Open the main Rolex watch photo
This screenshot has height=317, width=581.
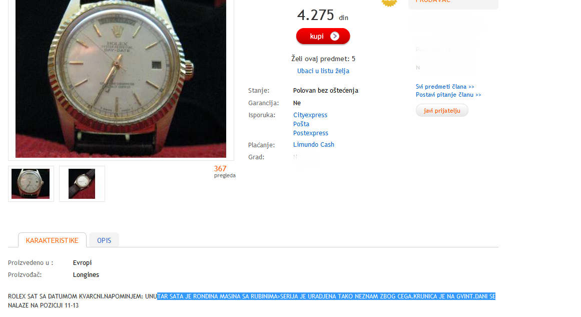121,79
